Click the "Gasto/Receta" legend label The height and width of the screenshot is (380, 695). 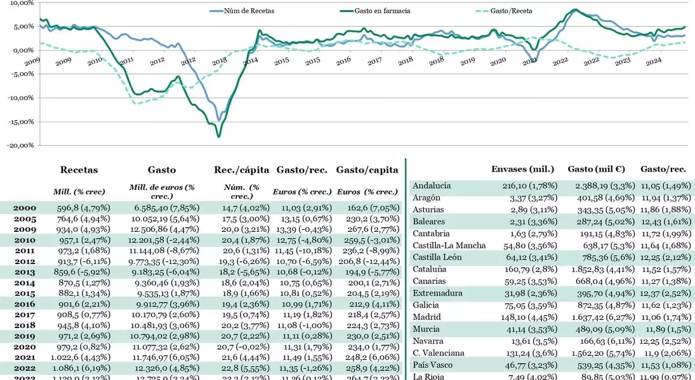(x=511, y=11)
